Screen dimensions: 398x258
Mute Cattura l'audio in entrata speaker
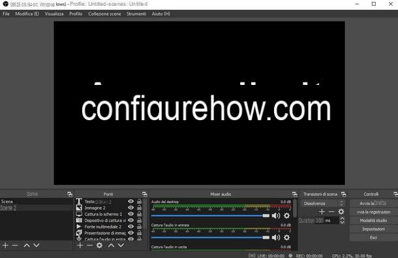pos(276,237)
